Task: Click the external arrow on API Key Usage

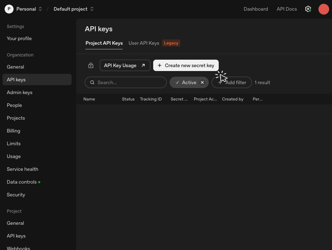Action: coord(143,65)
